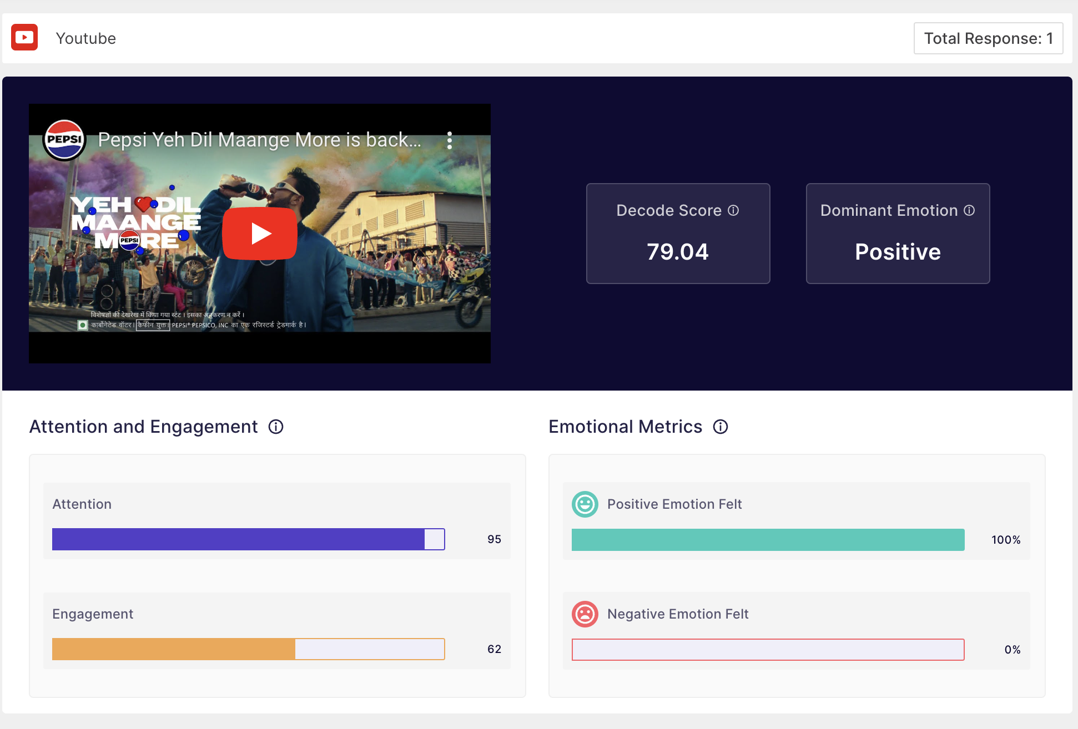Click the Emotional Metrics info icon

click(721, 427)
